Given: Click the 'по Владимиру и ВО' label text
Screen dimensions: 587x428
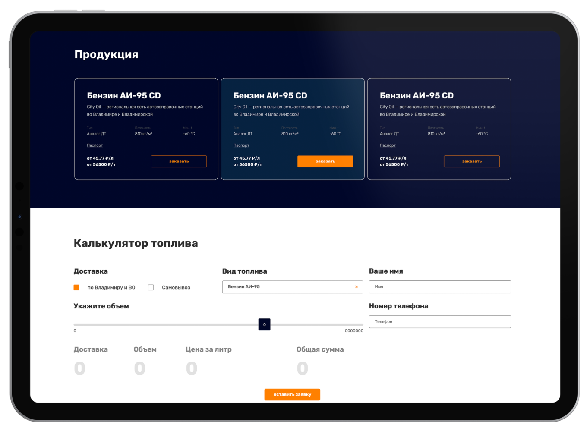Looking at the screenshot, I should pos(111,287).
